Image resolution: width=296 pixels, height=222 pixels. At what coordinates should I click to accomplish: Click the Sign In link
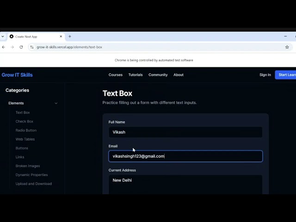pyautogui.click(x=265, y=75)
